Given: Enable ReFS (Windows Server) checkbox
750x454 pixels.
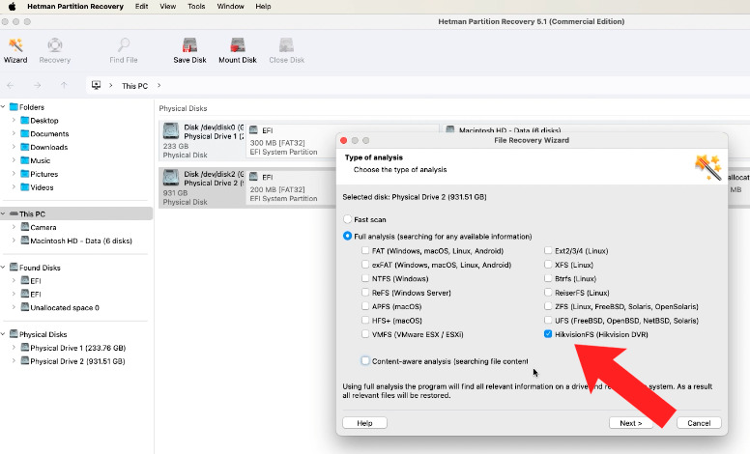Looking at the screenshot, I should point(365,292).
